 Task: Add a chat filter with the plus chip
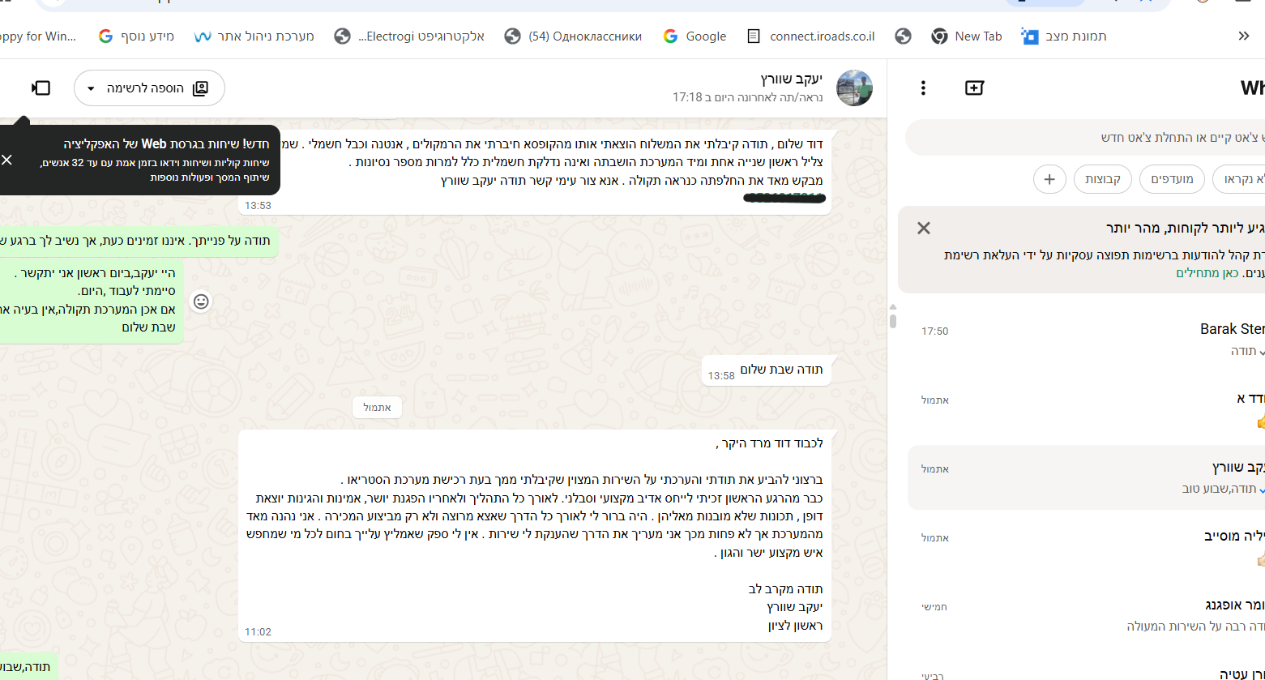pos(1049,179)
